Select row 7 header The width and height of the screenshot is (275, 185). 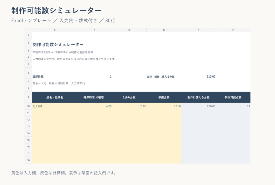pos(28,81)
